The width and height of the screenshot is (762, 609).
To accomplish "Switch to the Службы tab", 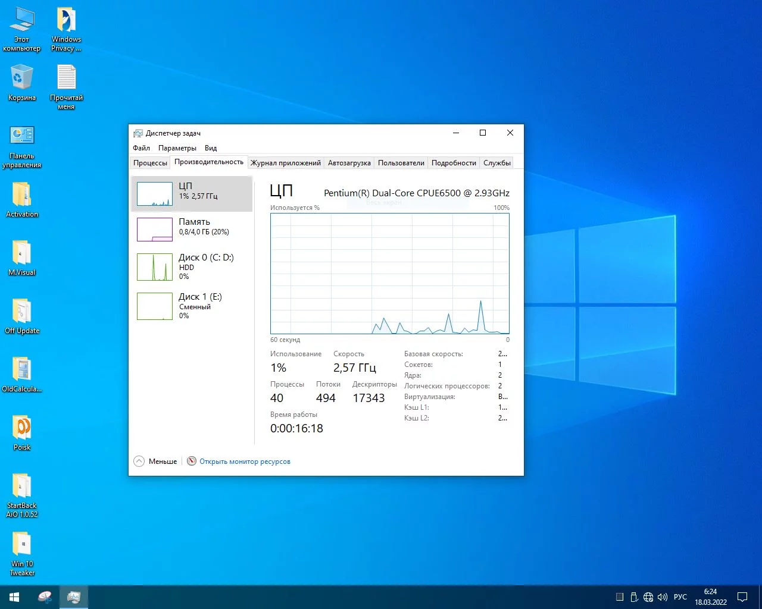I will point(496,163).
